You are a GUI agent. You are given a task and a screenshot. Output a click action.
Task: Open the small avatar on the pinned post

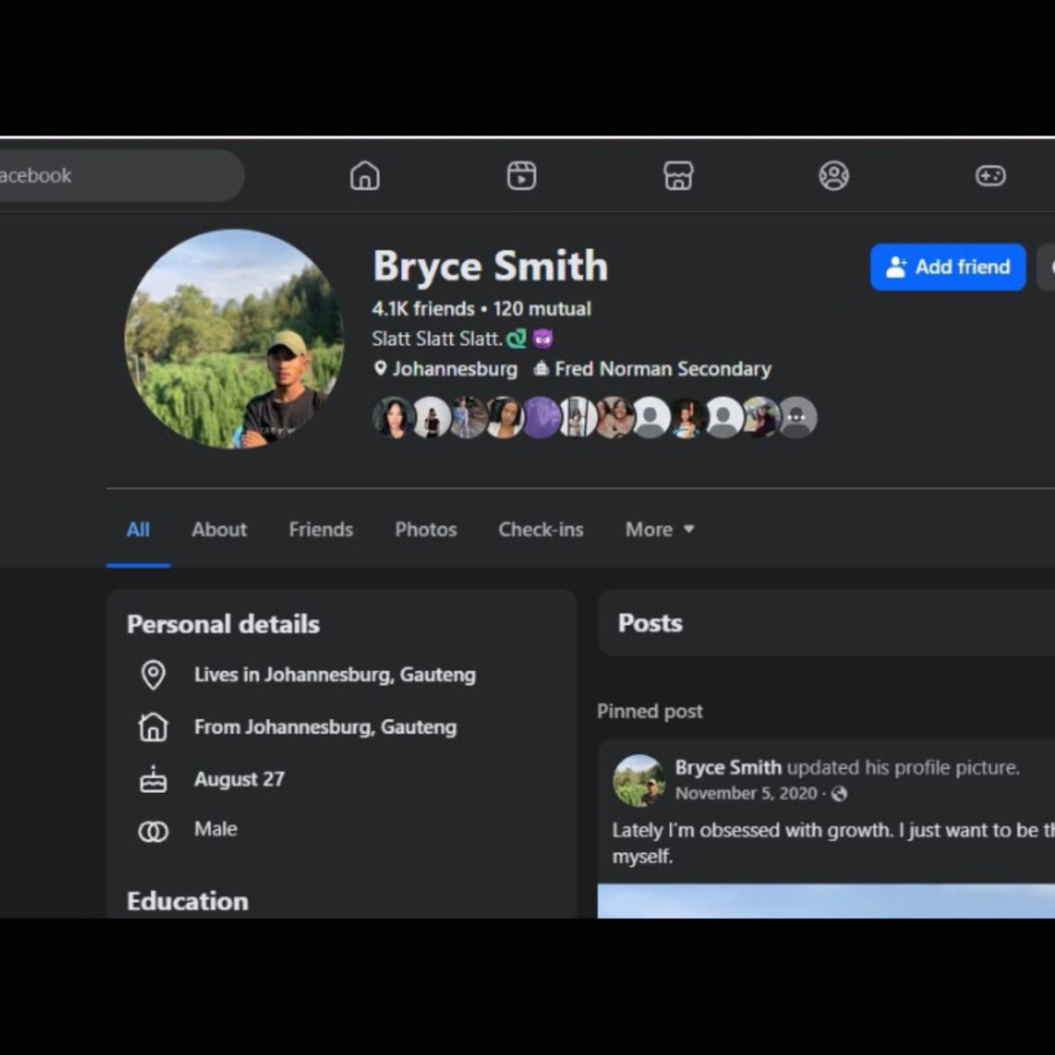639,781
